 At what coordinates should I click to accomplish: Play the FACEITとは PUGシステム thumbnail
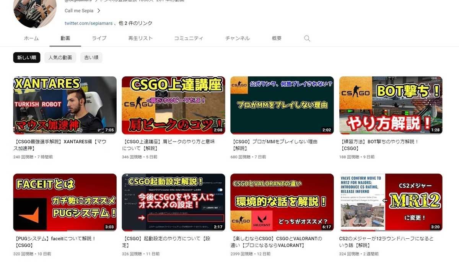click(65, 203)
